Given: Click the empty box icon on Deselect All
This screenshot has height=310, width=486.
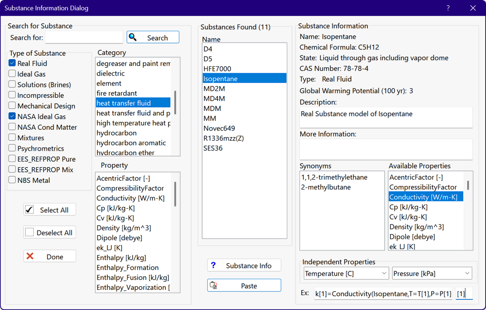Looking at the screenshot, I should tap(30, 232).
